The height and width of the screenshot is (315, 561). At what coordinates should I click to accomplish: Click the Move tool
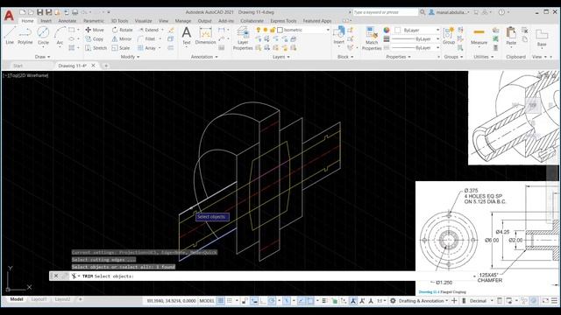[95, 30]
